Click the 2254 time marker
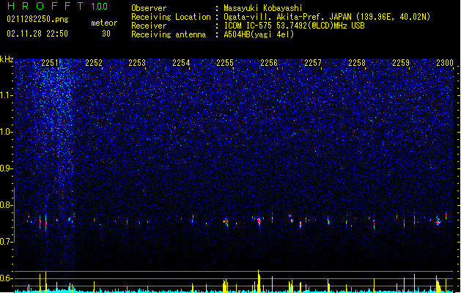Image resolution: width=461 pixels, height=293 pixels. (x=181, y=63)
